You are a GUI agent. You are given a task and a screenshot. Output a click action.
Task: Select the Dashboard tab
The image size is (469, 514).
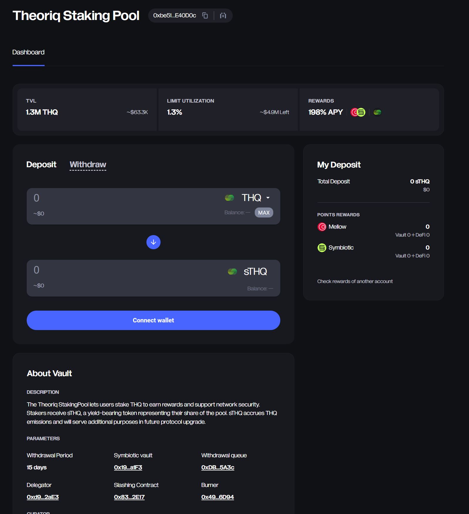click(28, 52)
